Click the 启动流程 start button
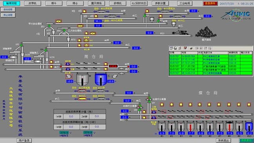Image resolution: width=254 pixels, height=143 pixels. click(8, 9)
